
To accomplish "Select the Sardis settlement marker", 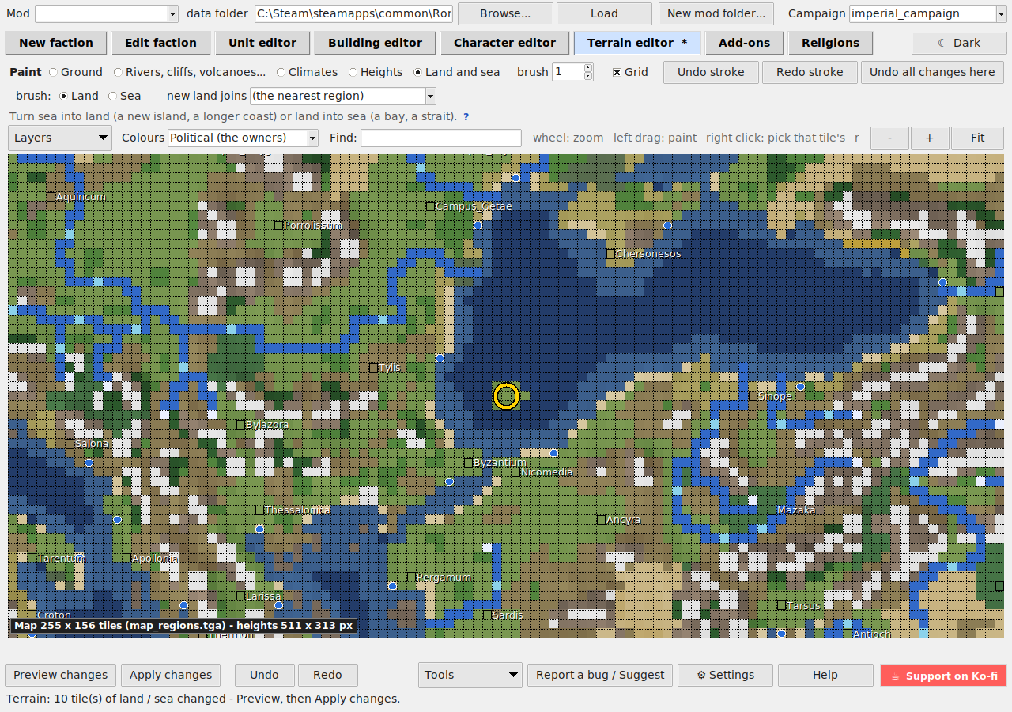I will click(x=487, y=615).
